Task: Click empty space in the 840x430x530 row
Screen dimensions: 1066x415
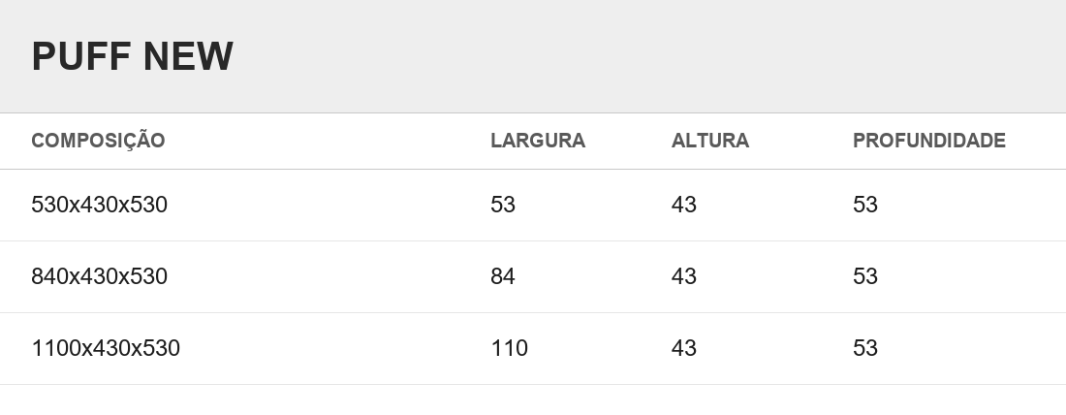Action: [x=327, y=276]
